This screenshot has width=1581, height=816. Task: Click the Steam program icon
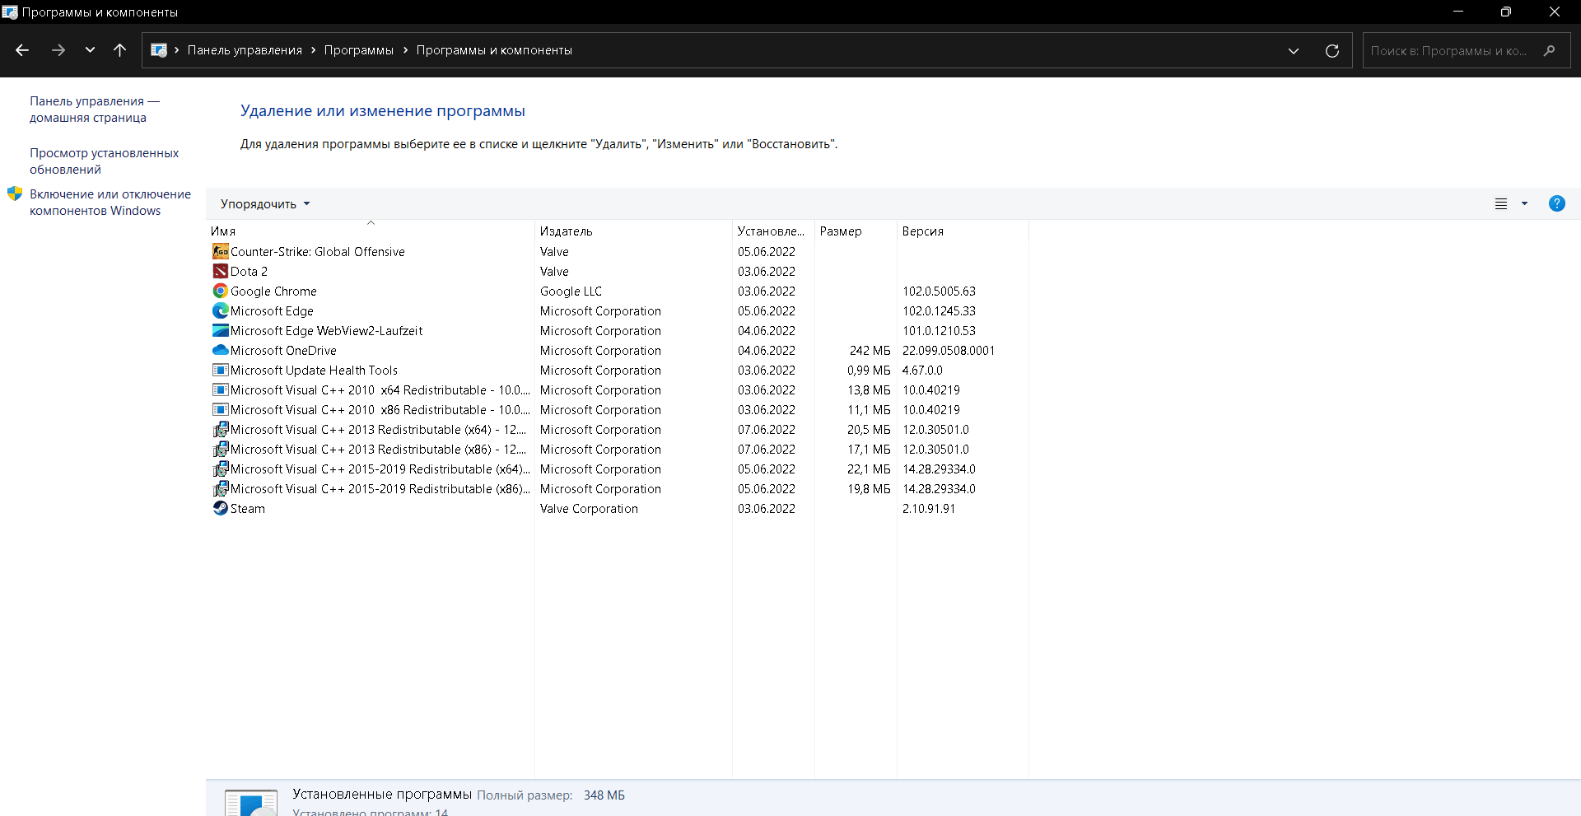click(x=220, y=508)
